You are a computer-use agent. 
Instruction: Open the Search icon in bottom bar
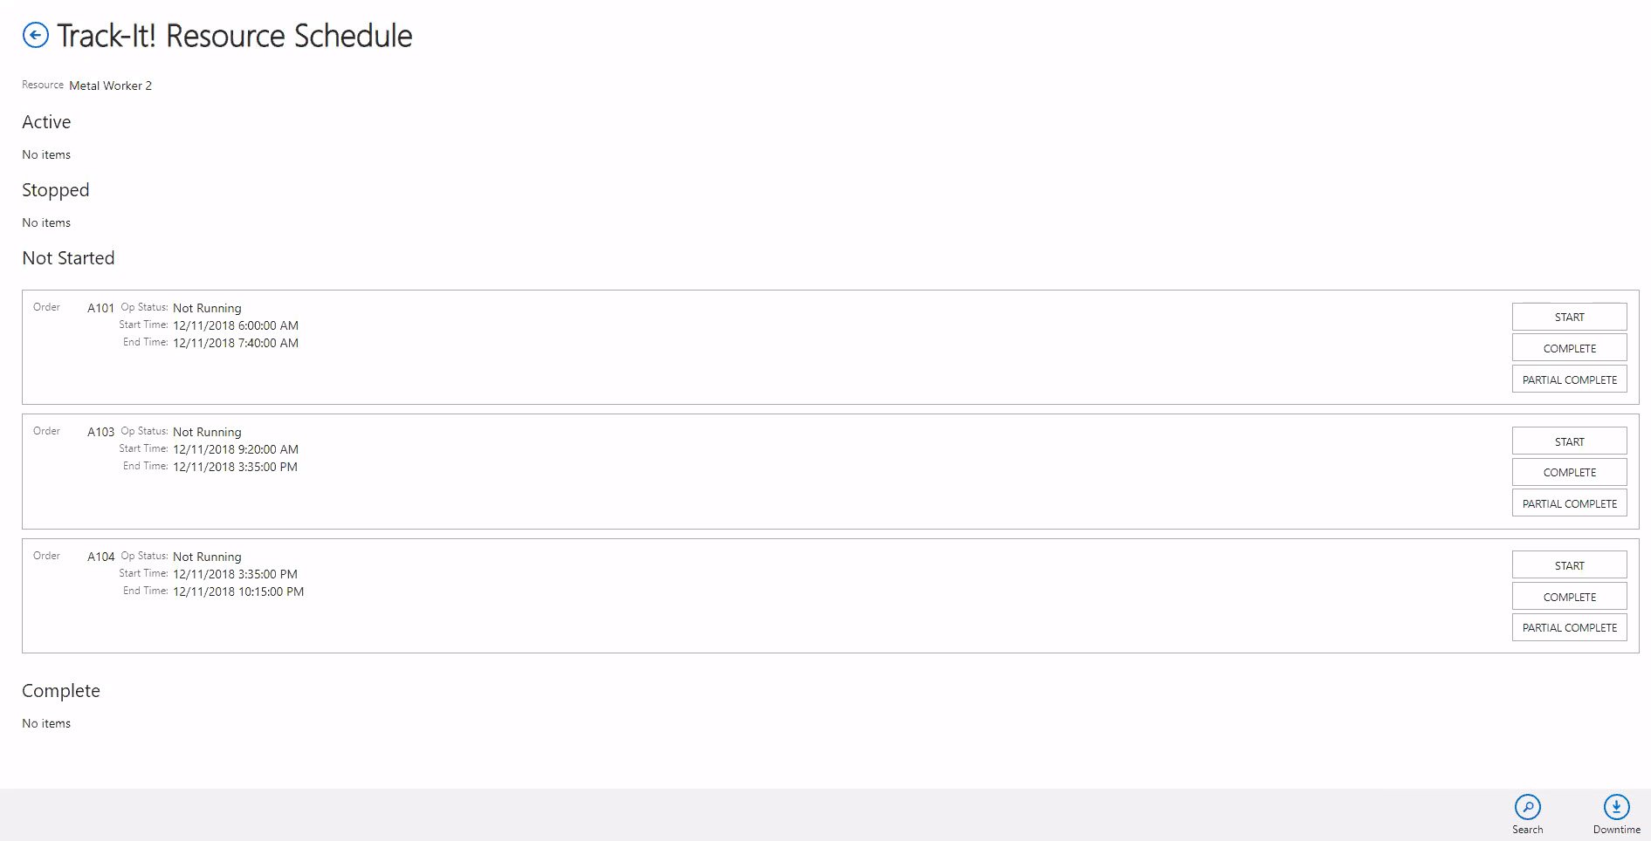1527,808
